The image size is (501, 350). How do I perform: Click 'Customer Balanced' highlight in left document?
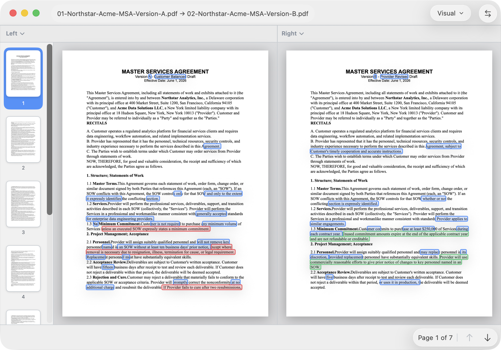pyautogui.click(x=170, y=76)
